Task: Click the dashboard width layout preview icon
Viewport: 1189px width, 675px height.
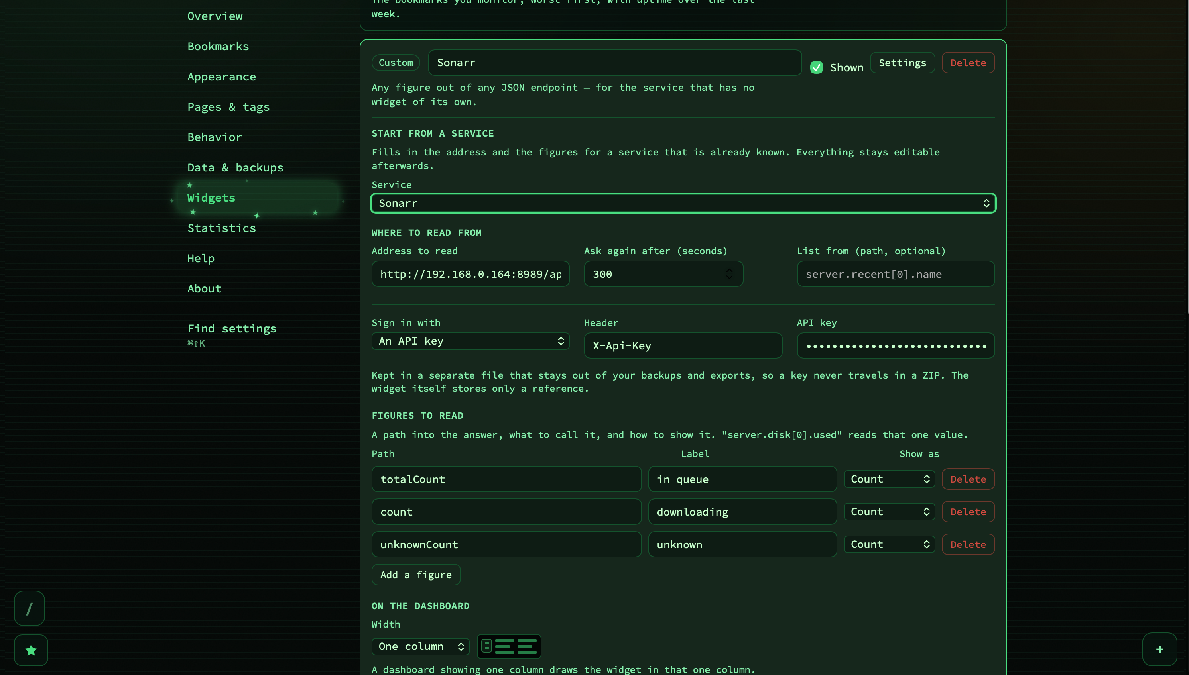Action: pos(509,646)
